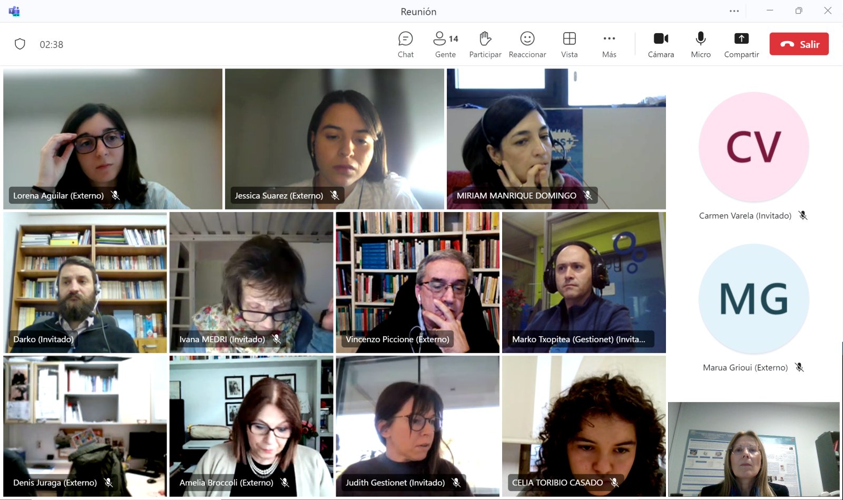
Task: Click Miriam Manrique's muted mic icon
Action: (x=587, y=195)
